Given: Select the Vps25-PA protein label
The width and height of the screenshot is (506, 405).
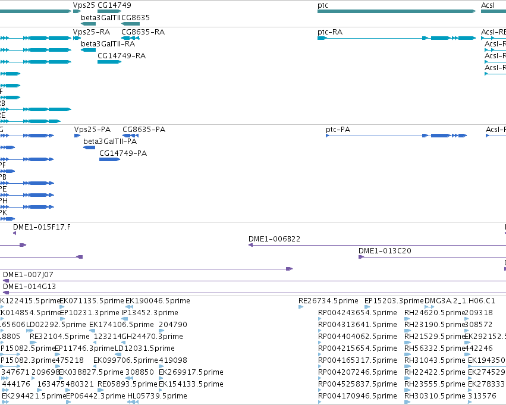Looking at the screenshot, I should (92, 130).
